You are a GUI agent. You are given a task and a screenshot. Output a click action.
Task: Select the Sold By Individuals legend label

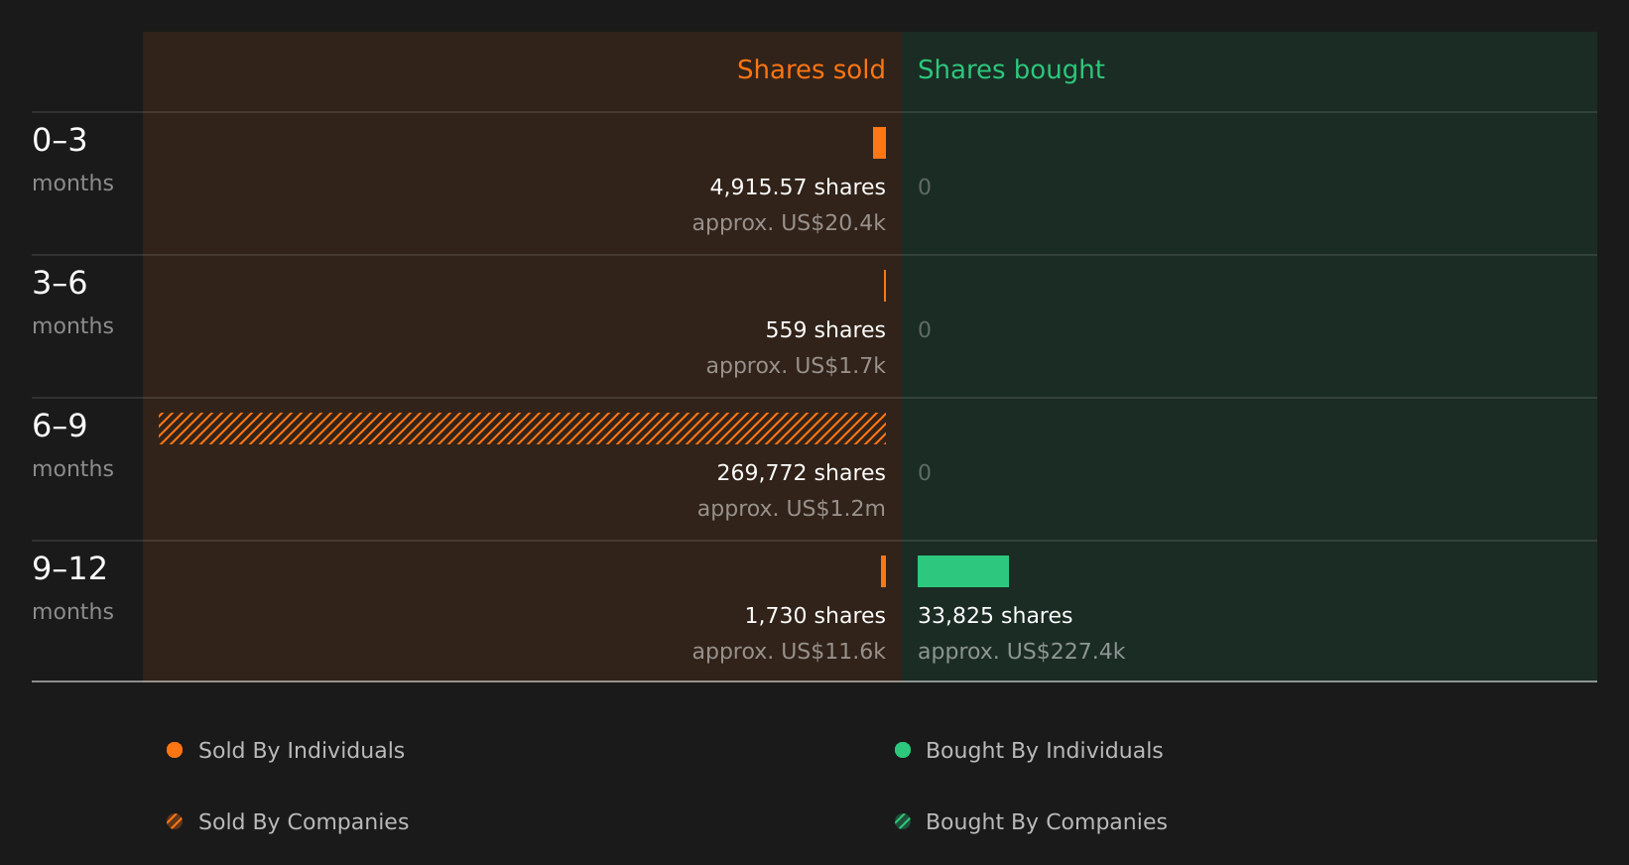pyautogui.click(x=302, y=751)
